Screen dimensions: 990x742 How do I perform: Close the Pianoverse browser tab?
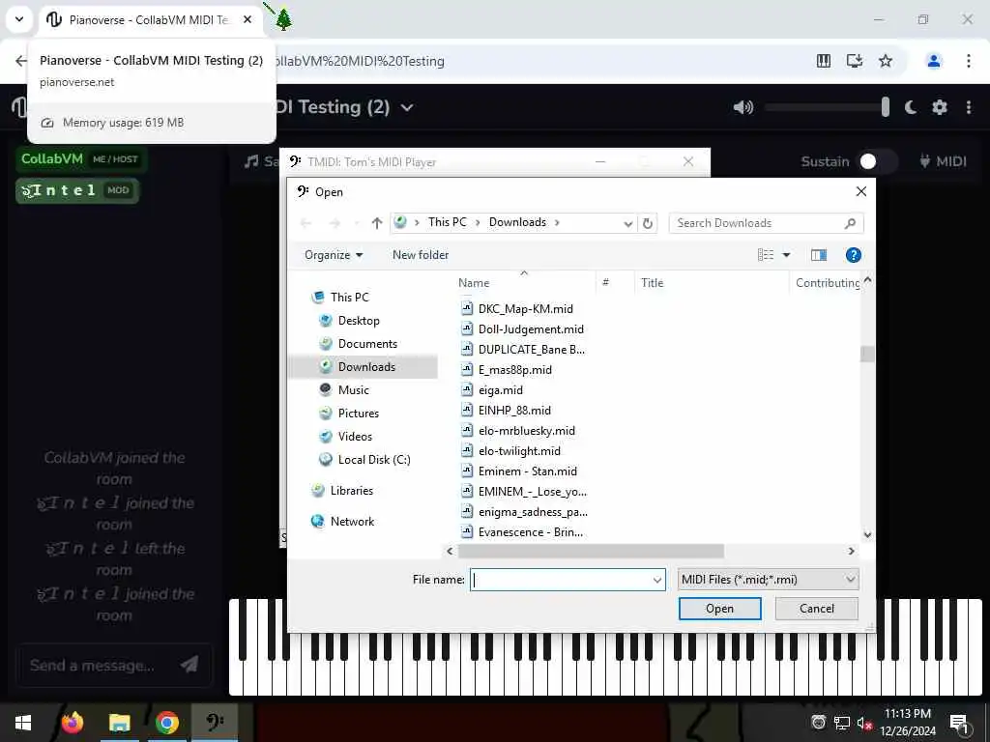(x=247, y=19)
